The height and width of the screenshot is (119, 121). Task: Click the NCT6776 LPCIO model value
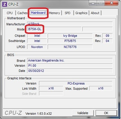click(70, 47)
